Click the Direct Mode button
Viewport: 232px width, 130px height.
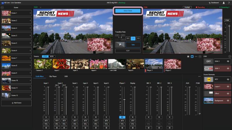pos(128,11)
